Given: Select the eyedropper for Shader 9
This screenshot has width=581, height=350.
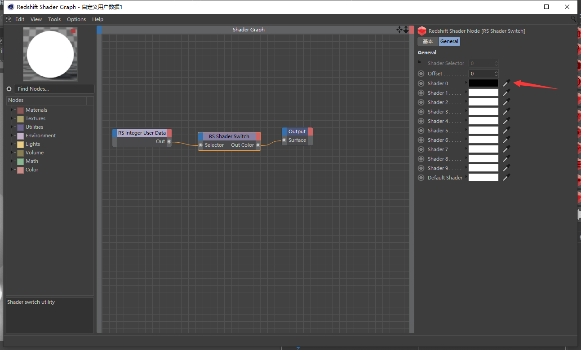Looking at the screenshot, I should [506, 168].
